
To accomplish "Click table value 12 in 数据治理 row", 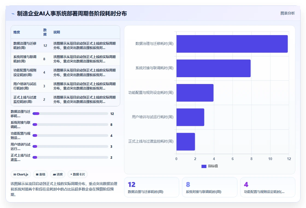I will pos(45,45).
